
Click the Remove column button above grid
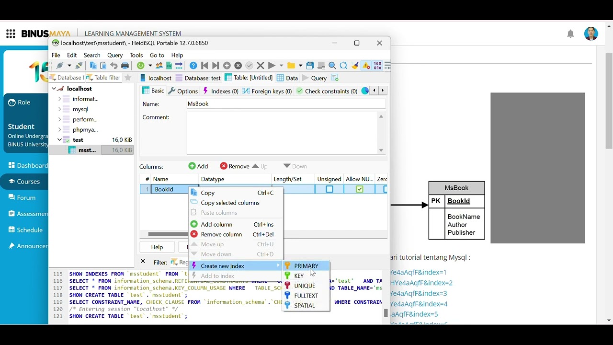click(235, 166)
